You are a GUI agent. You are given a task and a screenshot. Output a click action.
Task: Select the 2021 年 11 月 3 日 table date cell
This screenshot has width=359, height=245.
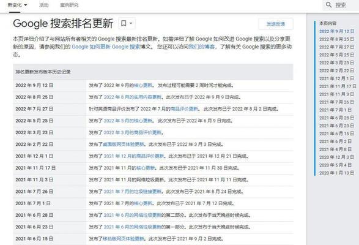click(x=50, y=180)
